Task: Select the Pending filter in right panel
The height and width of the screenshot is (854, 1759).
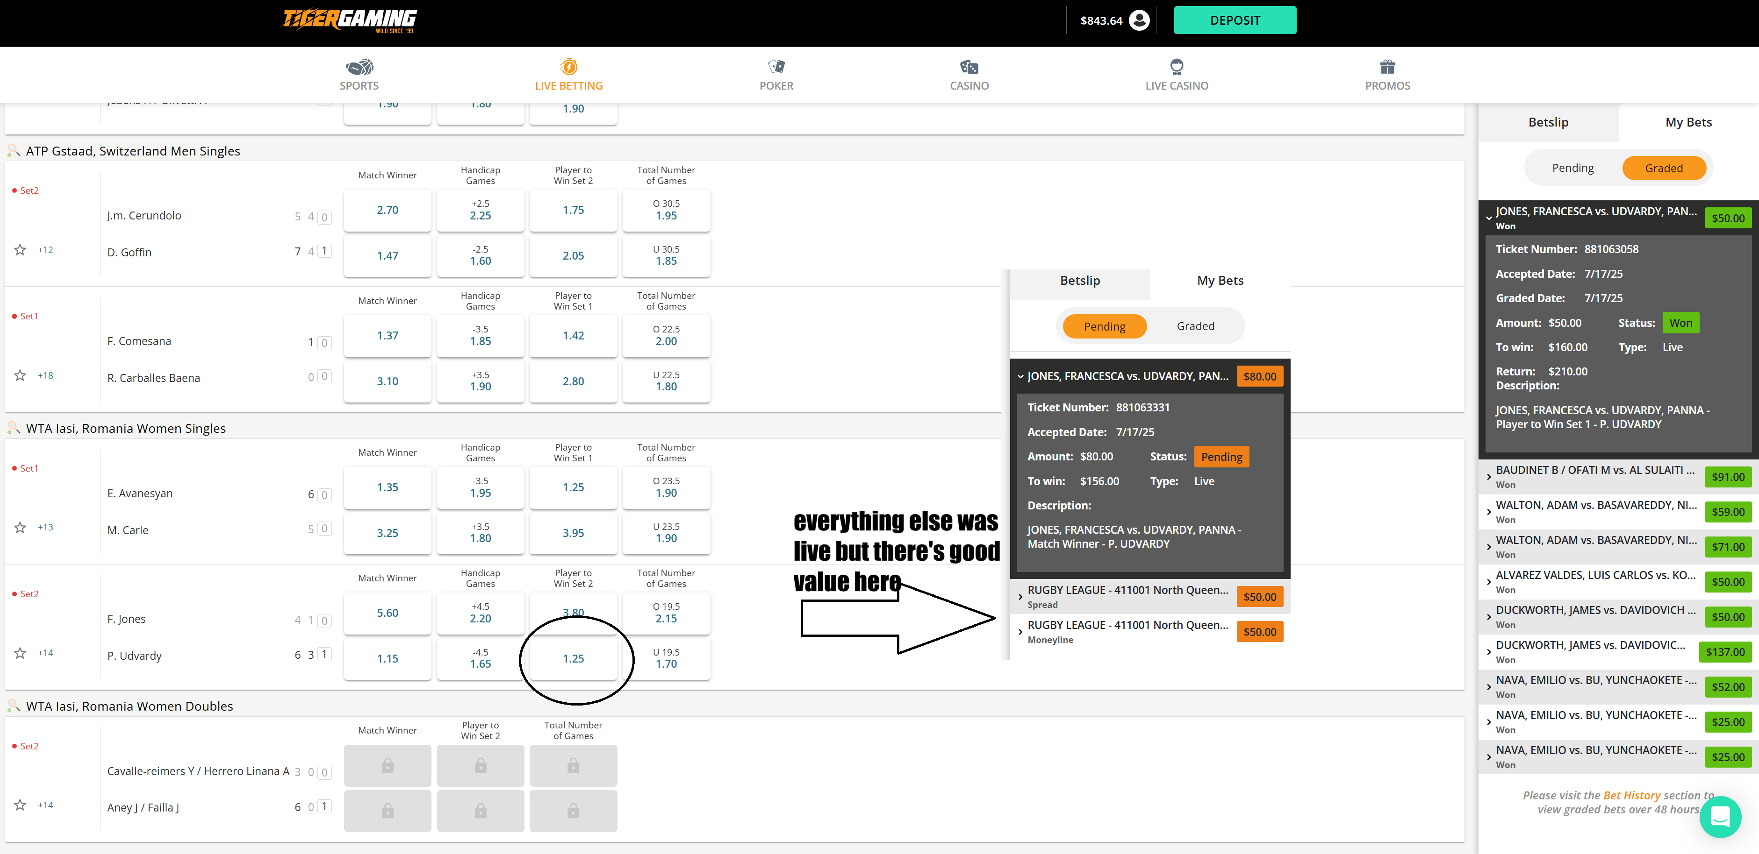Action: (x=1572, y=168)
